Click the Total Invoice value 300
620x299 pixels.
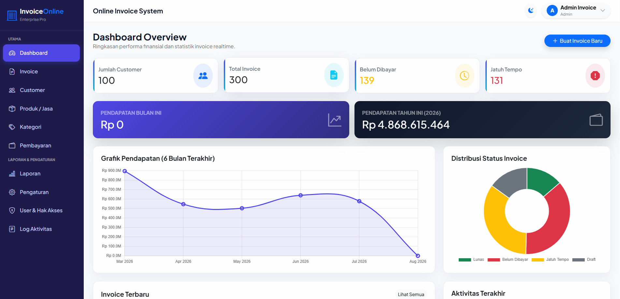pyautogui.click(x=238, y=80)
